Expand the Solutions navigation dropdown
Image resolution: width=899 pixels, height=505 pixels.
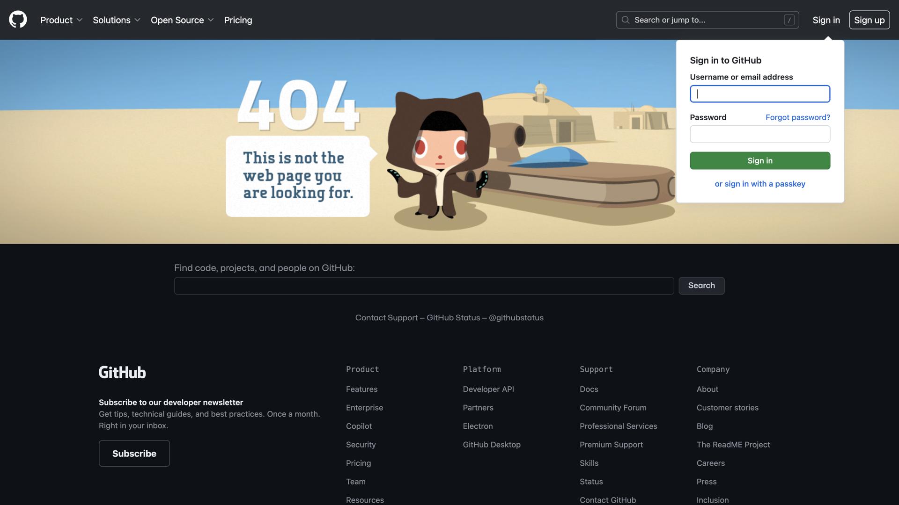pyautogui.click(x=116, y=20)
